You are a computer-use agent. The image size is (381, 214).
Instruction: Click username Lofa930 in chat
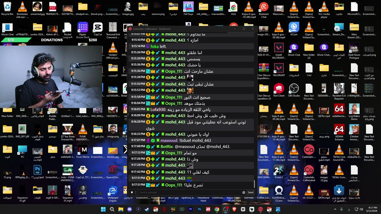coord(158,109)
